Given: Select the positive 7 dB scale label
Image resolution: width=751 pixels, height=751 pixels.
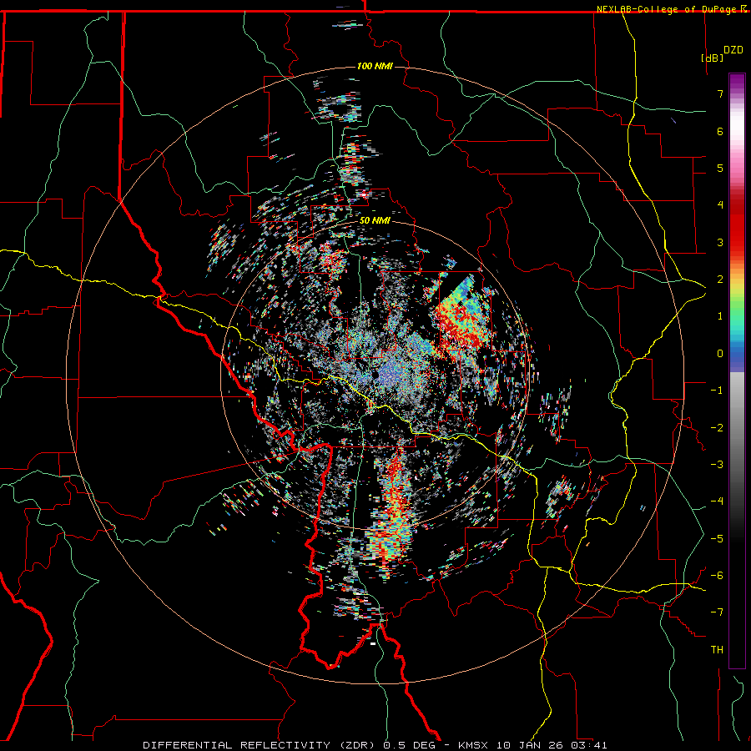Looking at the screenshot, I should click(720, 93).
